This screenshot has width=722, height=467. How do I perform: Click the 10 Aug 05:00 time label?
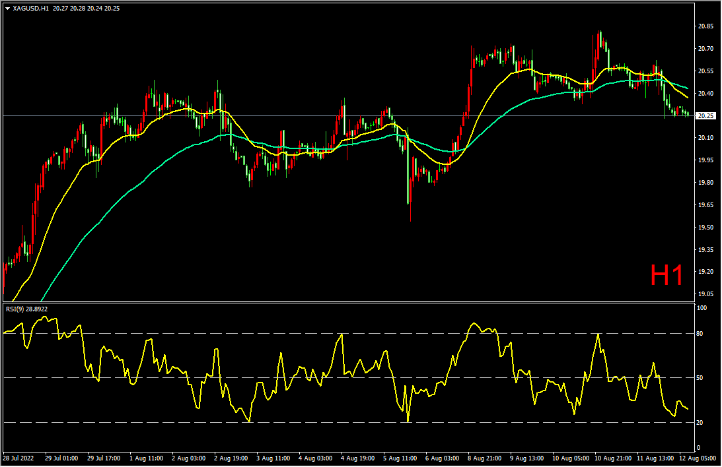click(x=571, y=458)
